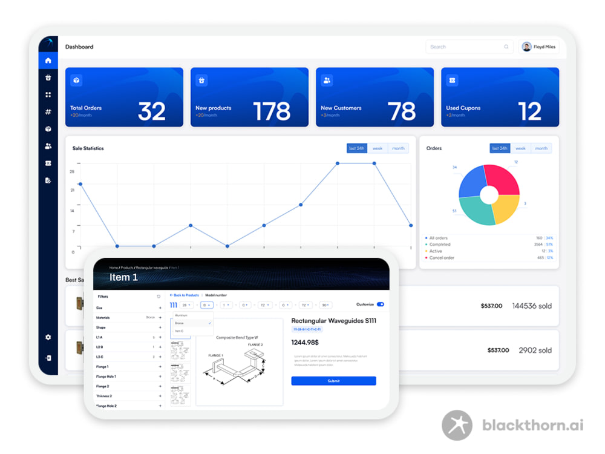Select last 24h tab in Orders panel

[x=500, y=148]
